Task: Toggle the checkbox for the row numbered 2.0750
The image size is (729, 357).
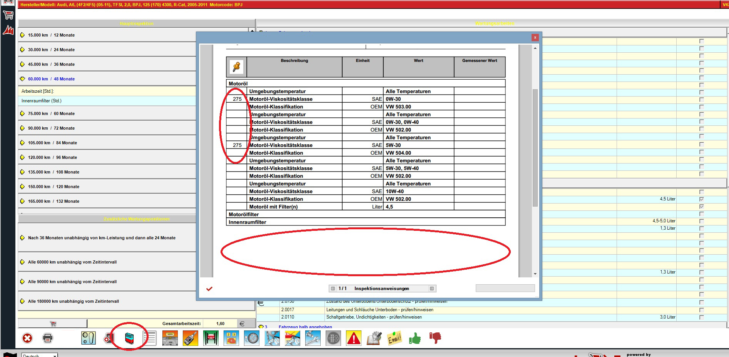Action: (702, 302)
